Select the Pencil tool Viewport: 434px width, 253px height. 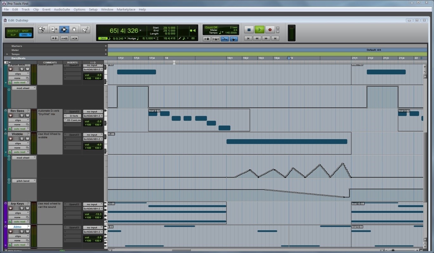coord(85,29)
